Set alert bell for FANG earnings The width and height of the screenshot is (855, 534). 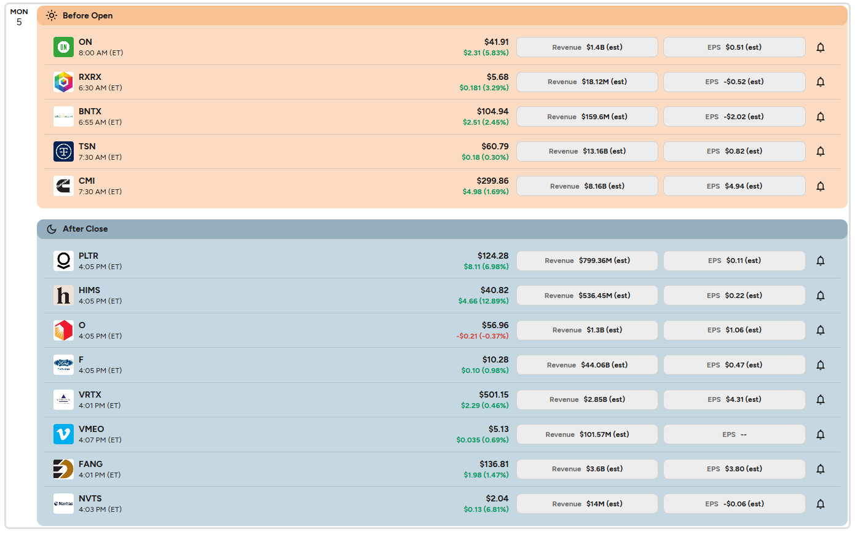(820, 469)
